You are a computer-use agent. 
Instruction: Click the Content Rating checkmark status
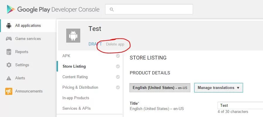[x=118, y=77]
